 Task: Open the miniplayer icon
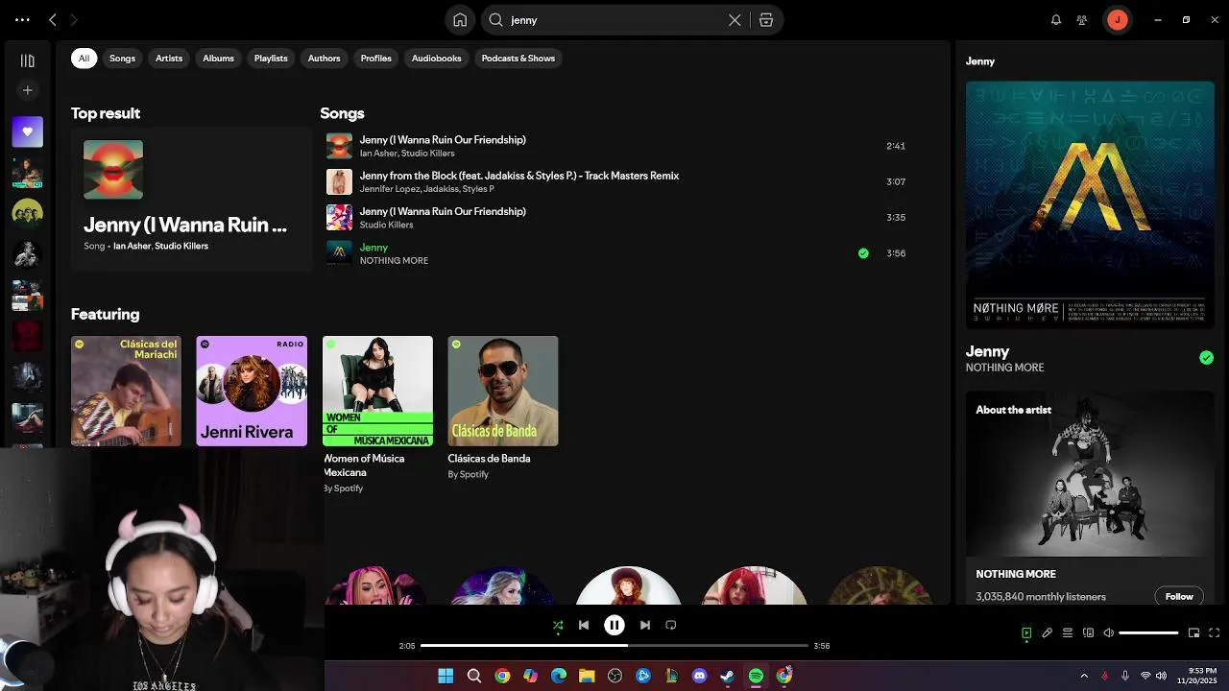point(1194,633)
